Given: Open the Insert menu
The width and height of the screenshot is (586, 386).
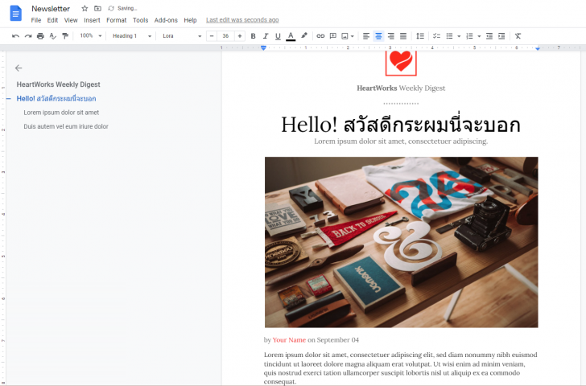Looking at the screenshot, I should tap(92, 20).
